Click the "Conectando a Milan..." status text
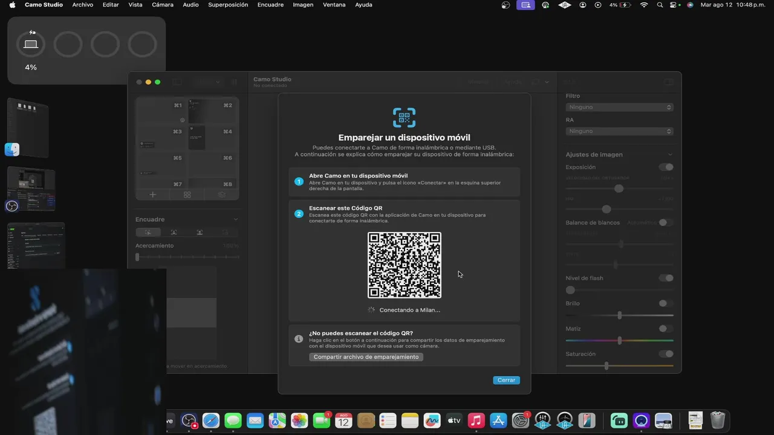The width and height of the screenshot is (774, 435). coord(410,310)
